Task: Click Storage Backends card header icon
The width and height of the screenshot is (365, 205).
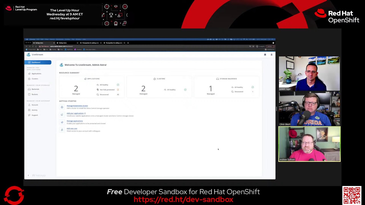Action: (218, 79)
